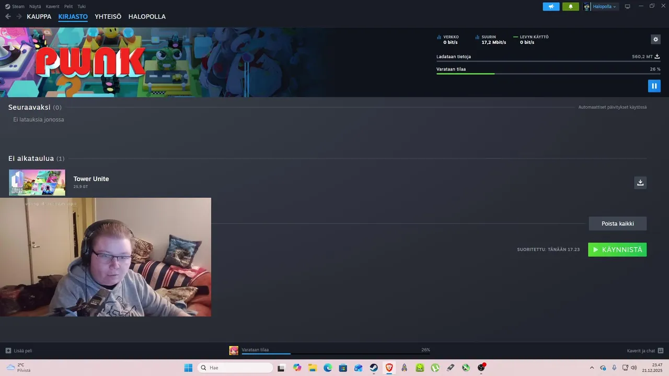Click the green Varataan tilaa progress bar
The height and width of the screenshot is (376, 669).
(x=548, y=74)
